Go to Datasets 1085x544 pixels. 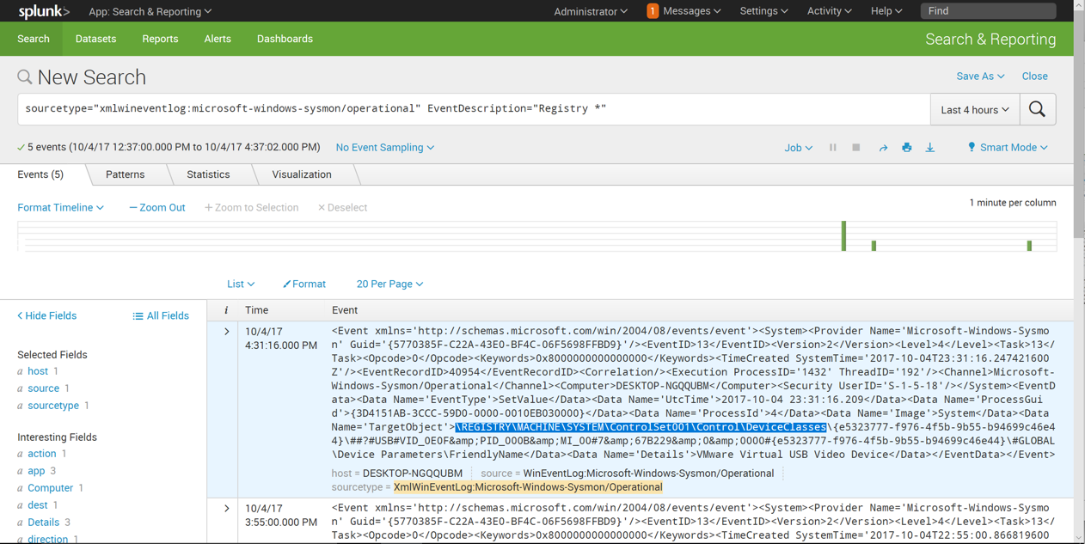(95, 39)
